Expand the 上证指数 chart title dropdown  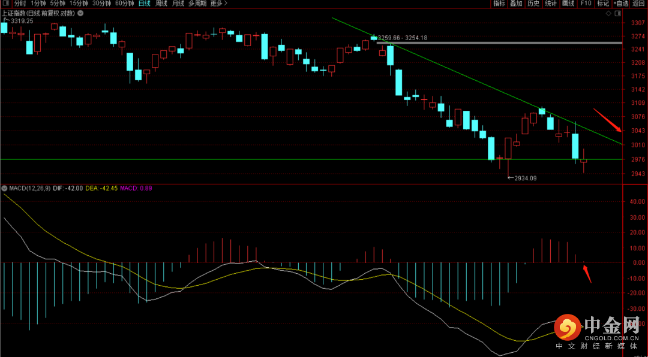(x=81, y=12)
